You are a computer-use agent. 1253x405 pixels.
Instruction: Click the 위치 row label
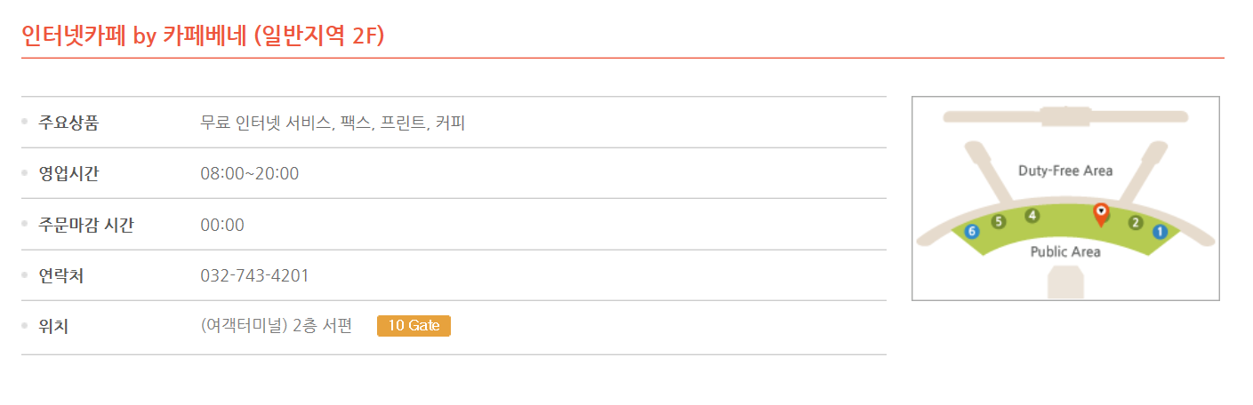(53, 327)
